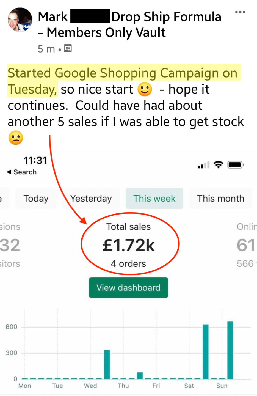Tap the Wednesday sales bar in chart
This screenshot has width=257, height=396.
pos(107,364)
